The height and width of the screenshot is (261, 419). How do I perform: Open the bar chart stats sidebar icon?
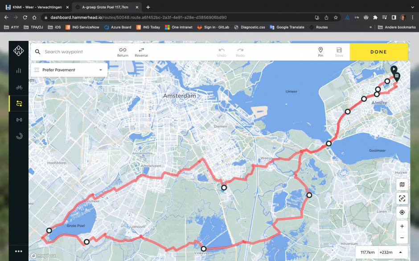point(19,70)
